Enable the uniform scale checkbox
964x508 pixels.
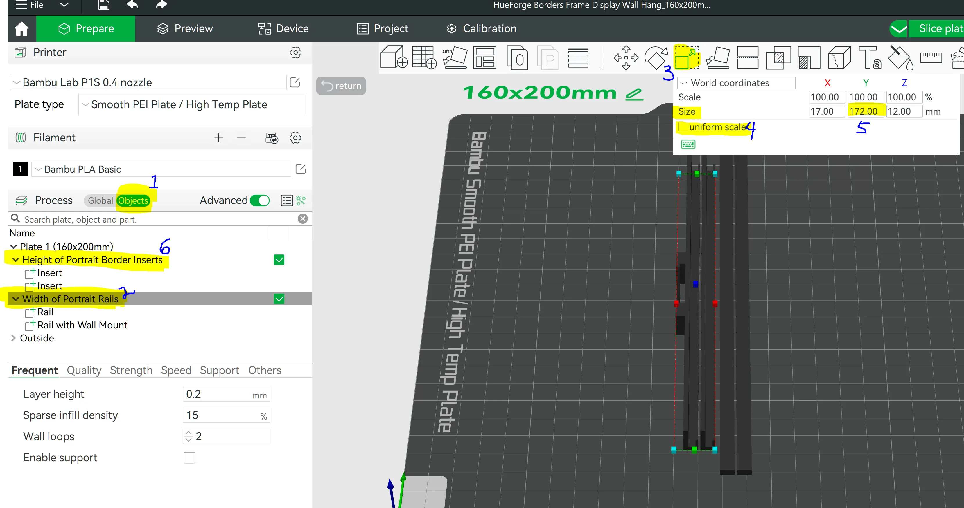click(x=684, y=127)
